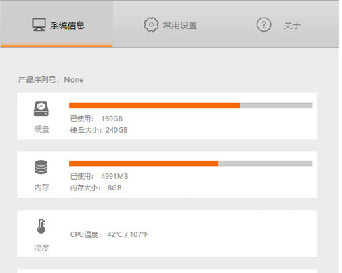Click the monitor icon for 系统信息
The width and height of the screenshot is (342, 273).
tap(39, 25)
